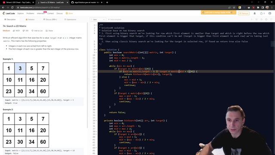Collapse the comment block at line 1
The image size is (275, 155).
pos(96,25)
